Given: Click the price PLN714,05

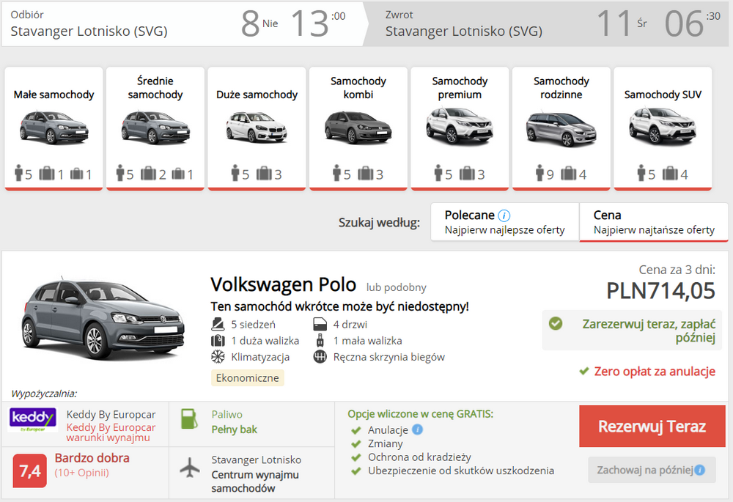Looking at the screenshot, I should 660,291.
